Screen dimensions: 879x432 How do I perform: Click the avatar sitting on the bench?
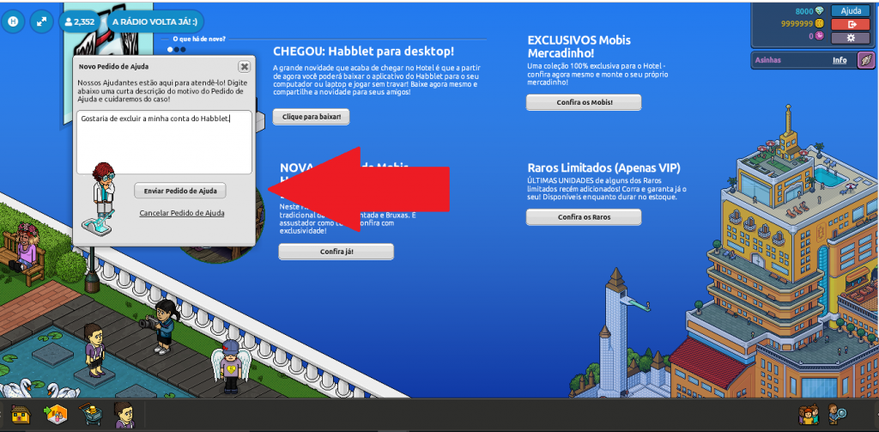pyautogui.click(x=25, y=246)
